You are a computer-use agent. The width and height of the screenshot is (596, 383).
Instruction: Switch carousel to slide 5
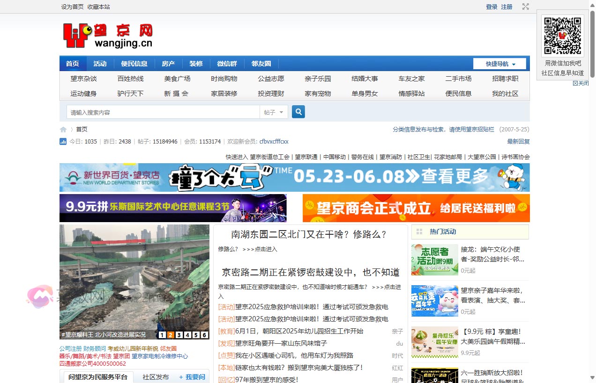(196, 335)
